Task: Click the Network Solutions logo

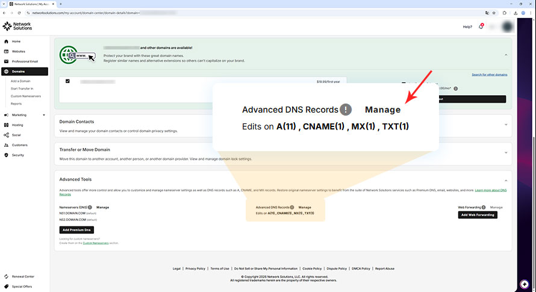Action: coord(17,26)
